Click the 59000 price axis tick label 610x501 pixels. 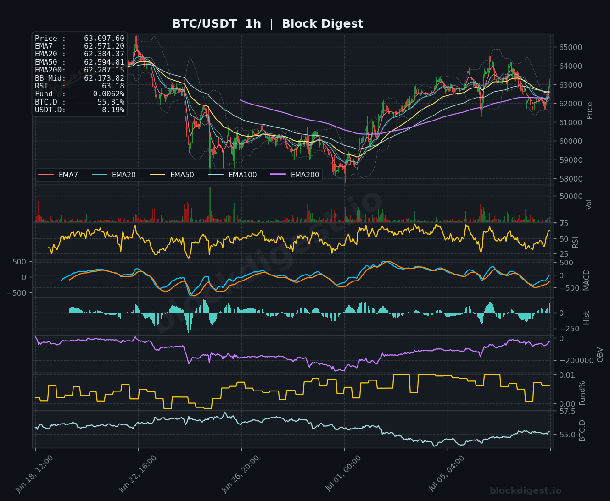click(571, 160)
